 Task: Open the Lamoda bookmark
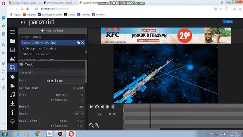click(70, 14)
